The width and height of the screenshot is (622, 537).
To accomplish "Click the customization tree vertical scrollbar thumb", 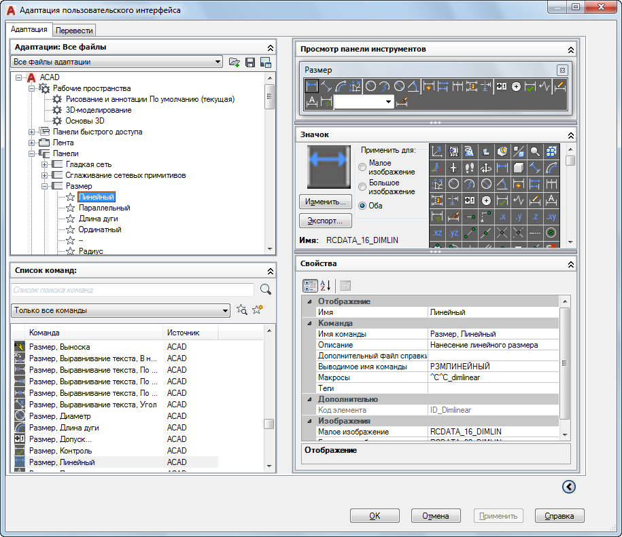I will (x=270, y=96).
